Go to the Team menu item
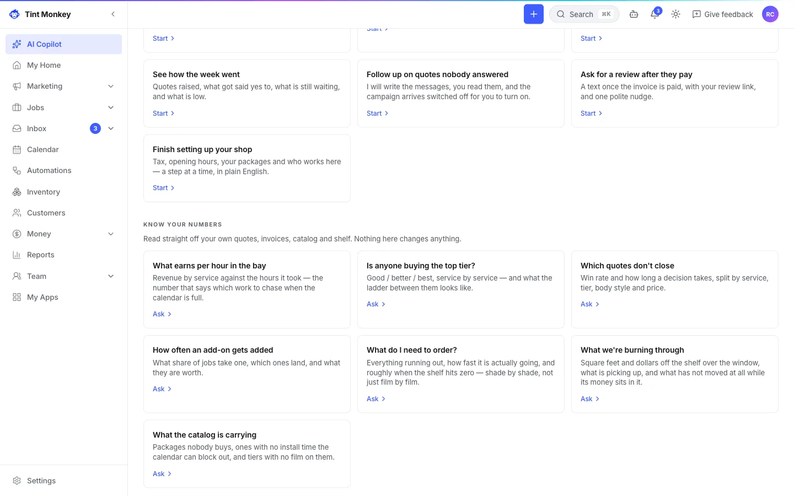Viewport: 794px width, 496px height. click(x=63, y=276)
